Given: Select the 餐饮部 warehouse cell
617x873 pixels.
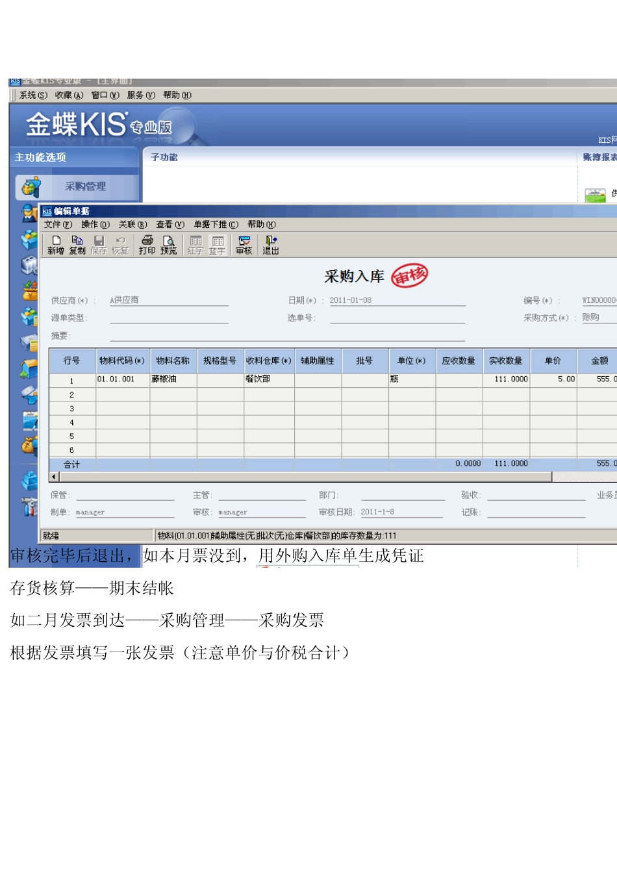Looking at the screenshot, I should 269,379.
